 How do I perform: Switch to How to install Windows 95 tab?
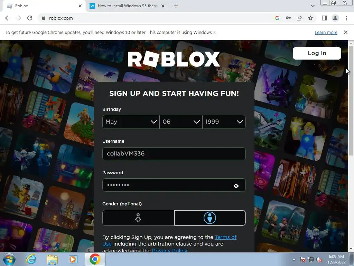pyautogui.click(x=127, y=6)
